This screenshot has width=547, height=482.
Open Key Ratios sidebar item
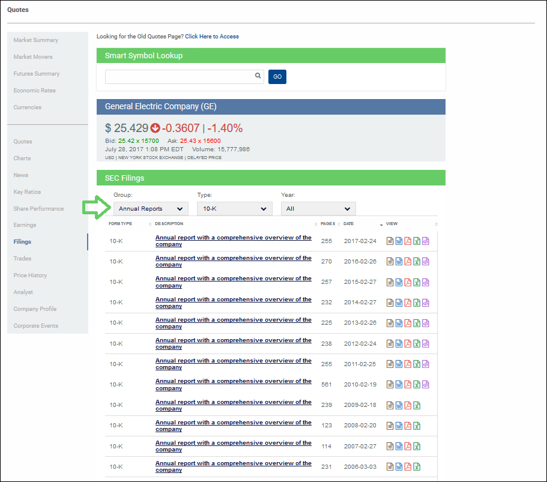click(x=27, y=192)
